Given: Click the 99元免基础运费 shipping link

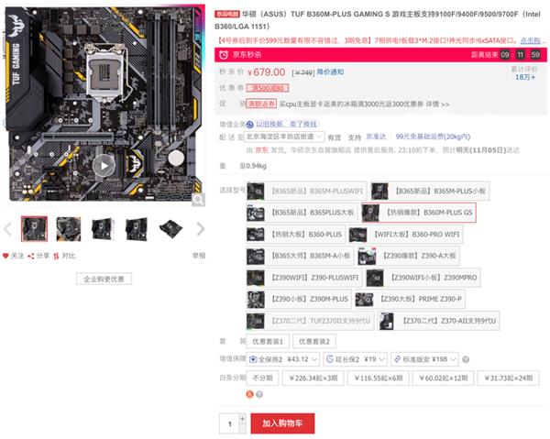Looking at the screenshot, I should [433, 137].
